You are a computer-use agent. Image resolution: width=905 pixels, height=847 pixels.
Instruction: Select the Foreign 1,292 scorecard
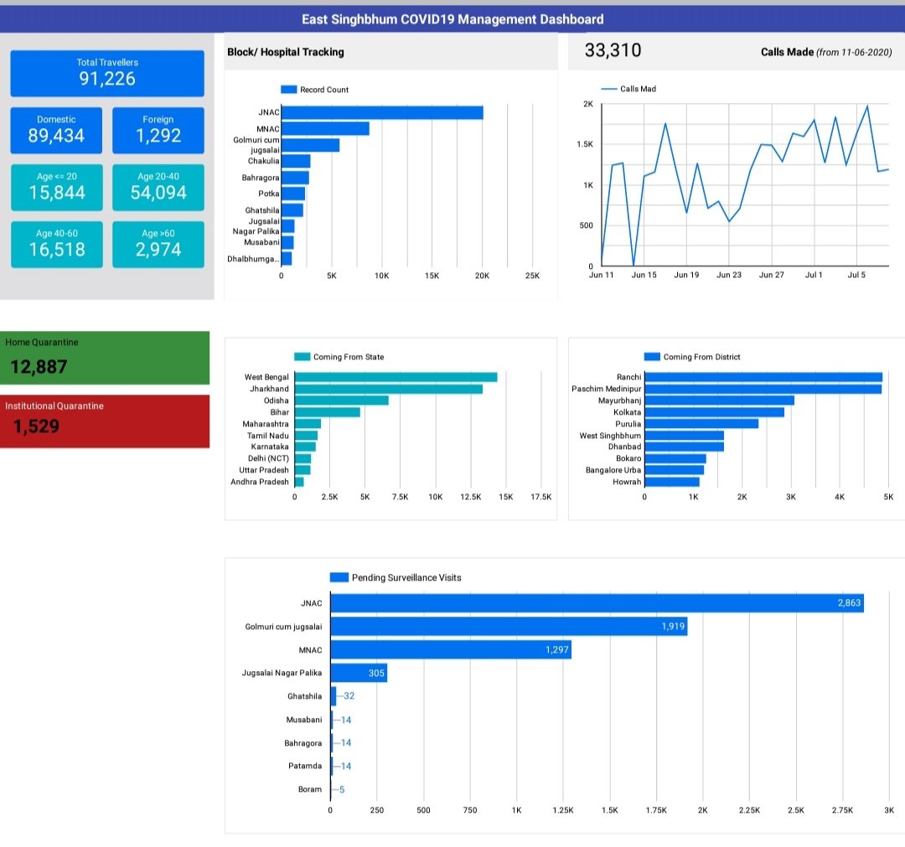click(x=158, y=131)
